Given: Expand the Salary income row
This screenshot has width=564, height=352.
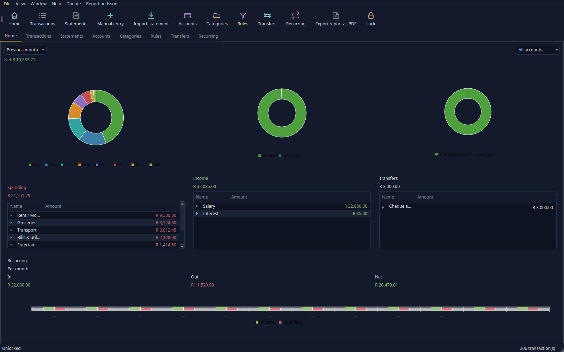Looking at the screenshot, I should [197, 206].
